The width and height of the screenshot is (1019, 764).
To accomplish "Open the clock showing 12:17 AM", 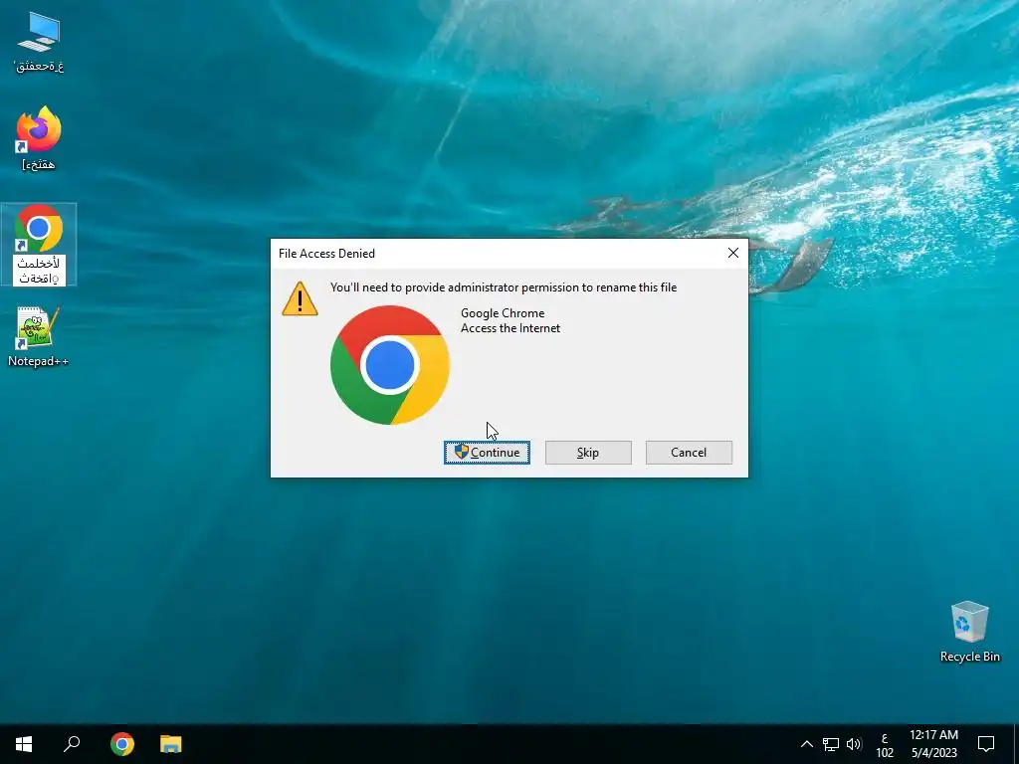I will (933, 744).
